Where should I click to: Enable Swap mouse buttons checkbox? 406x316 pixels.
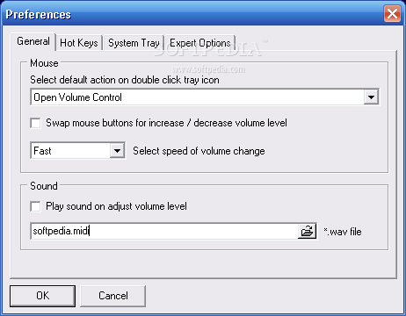(35, 123)
